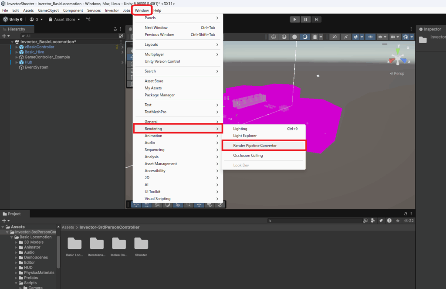The width and height of the screenshot is (446, 289).
Task: Lock the Project panel
Action: coord(405,214)
